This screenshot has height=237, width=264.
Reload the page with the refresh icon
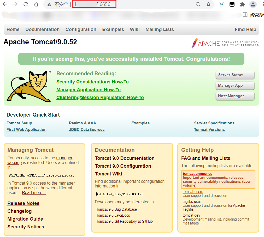[x=26, y=4]
